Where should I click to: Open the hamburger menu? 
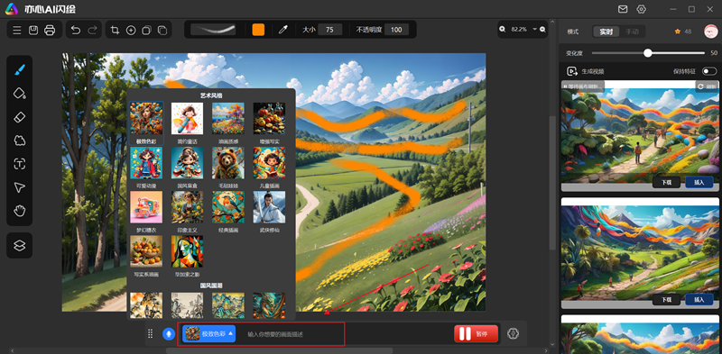(17, 30)
